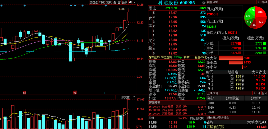Toggle the 均线 moving average display
The image size is (268, 129).
pos(102,2)
